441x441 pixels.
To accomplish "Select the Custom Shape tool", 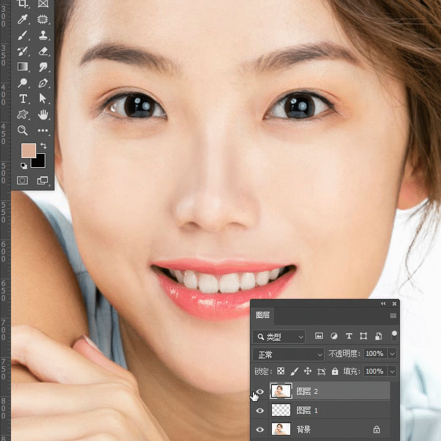I will coord(23,115).
